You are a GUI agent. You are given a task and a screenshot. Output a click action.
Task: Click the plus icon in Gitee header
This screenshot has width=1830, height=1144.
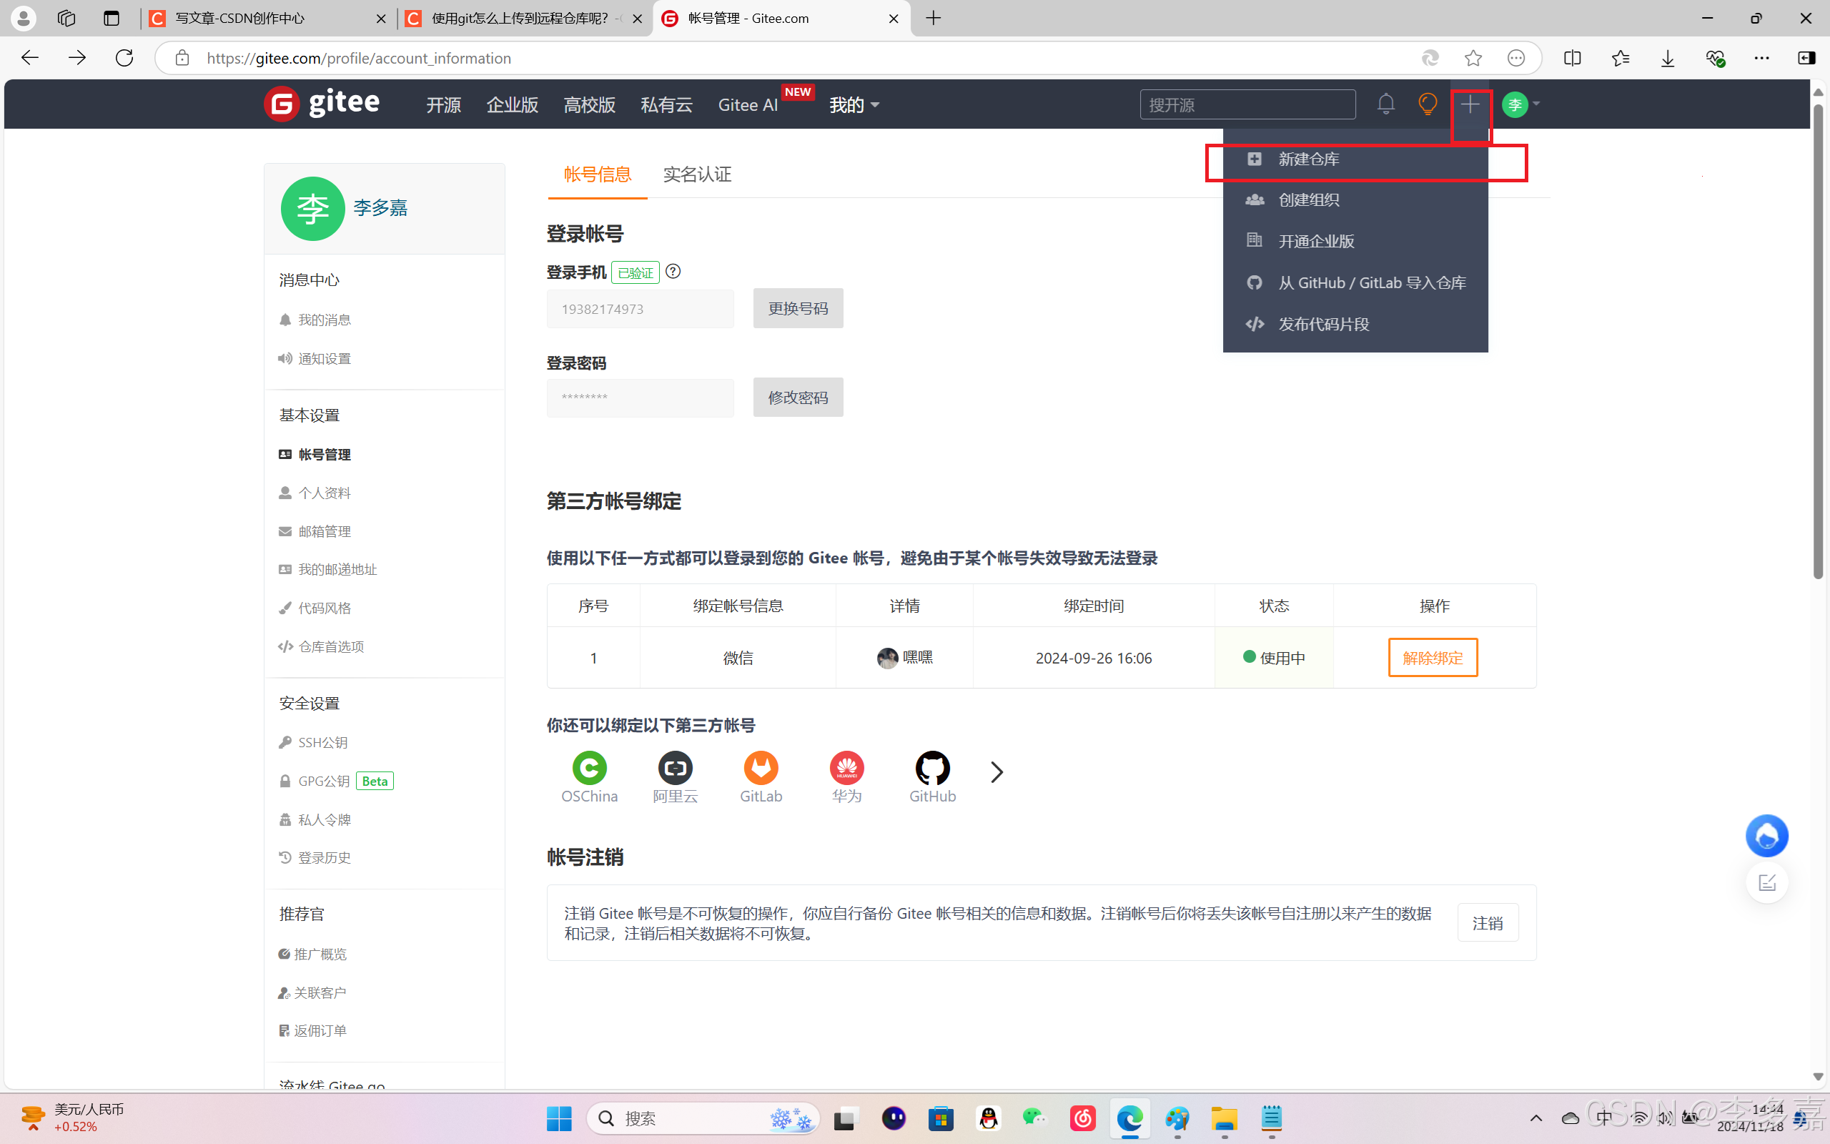pos(1469,104)
